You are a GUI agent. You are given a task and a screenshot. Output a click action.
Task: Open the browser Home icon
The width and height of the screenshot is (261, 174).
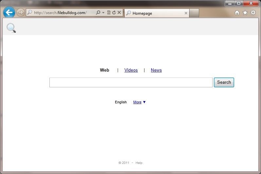237,13
